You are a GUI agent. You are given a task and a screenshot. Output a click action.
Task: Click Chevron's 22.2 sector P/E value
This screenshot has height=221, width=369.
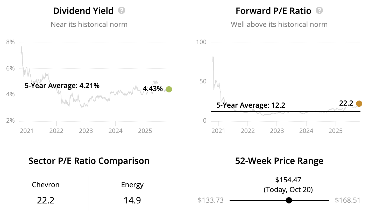[46, 200]
